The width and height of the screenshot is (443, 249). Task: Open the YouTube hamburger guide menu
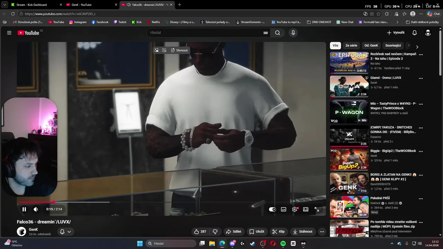point(9,33)
